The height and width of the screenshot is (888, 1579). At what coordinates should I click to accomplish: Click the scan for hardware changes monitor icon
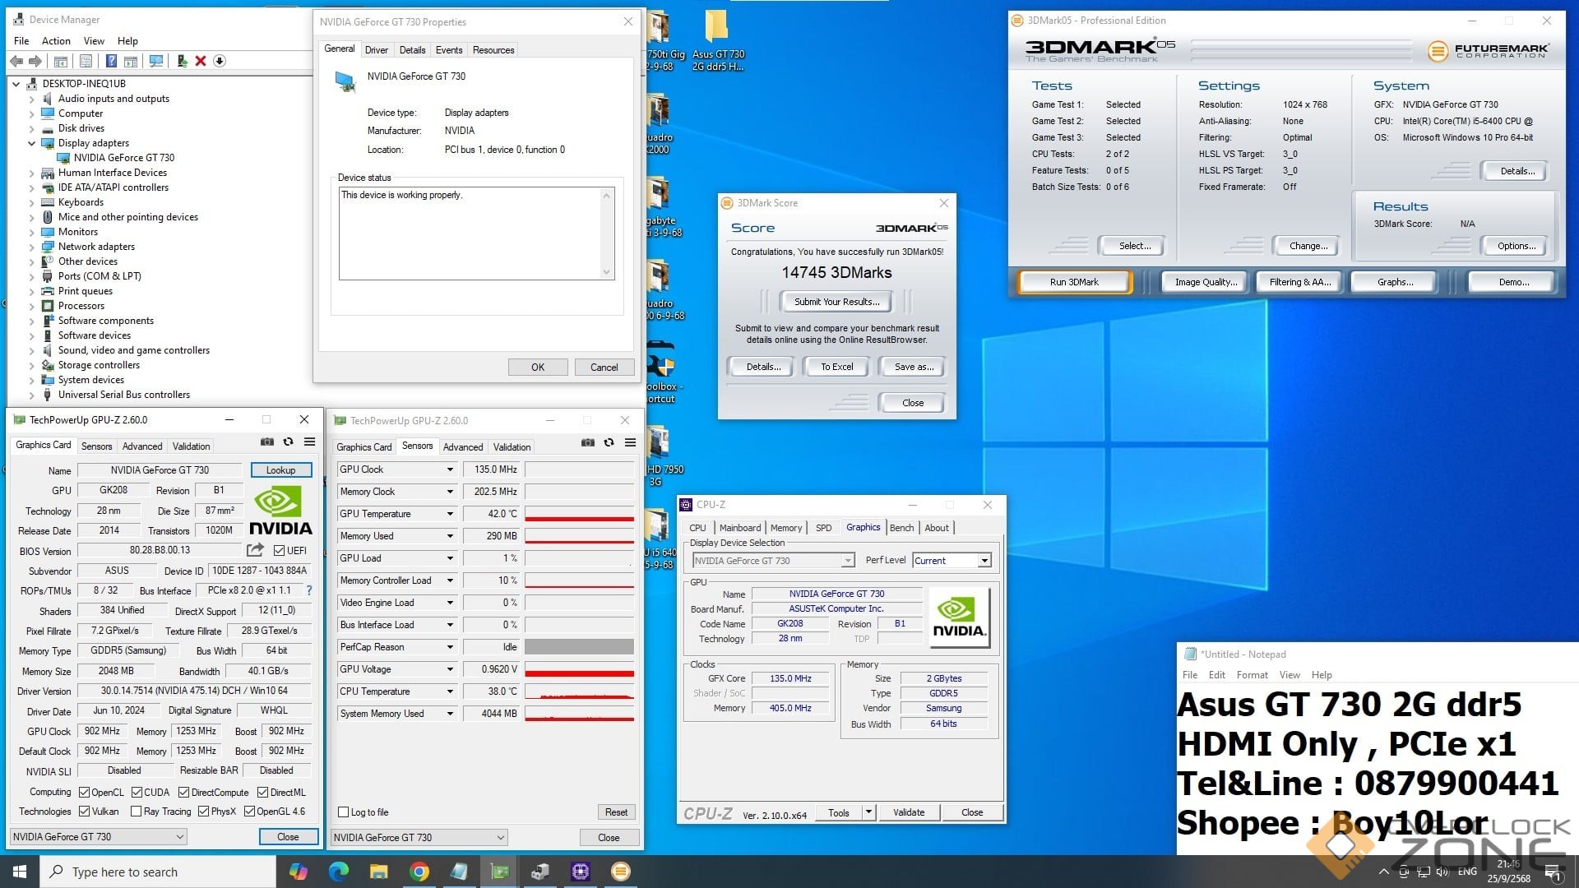point(155,61)
